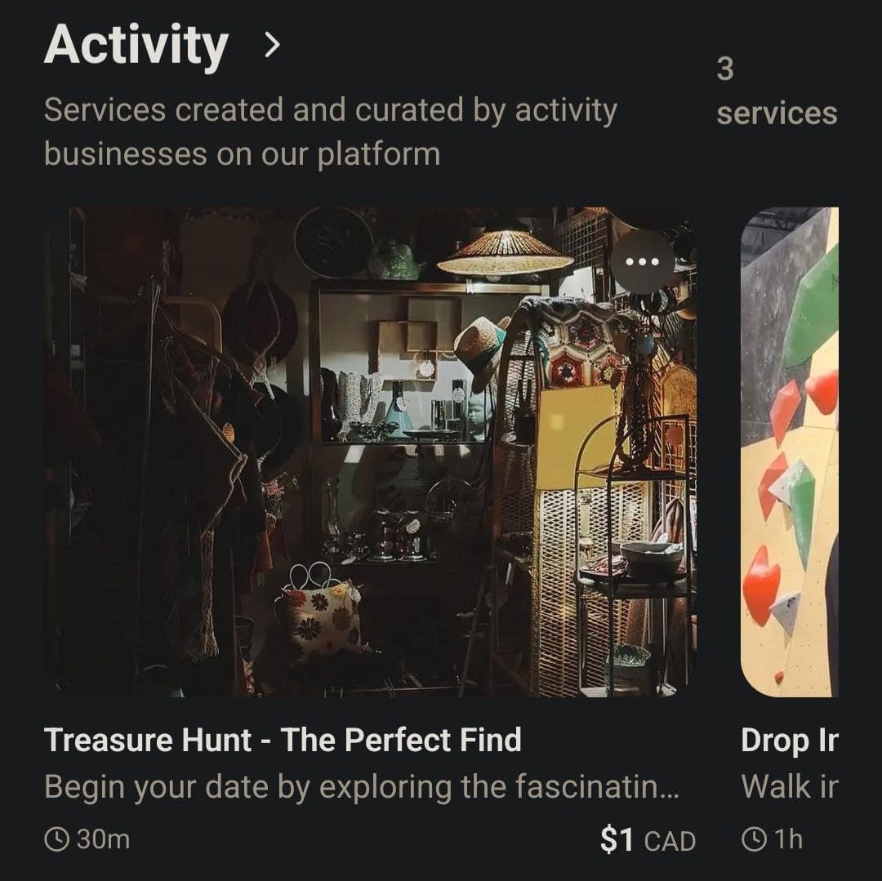The image size is (882, 881).
Task: Open the partially visible Drop In card title
Action: (x=789, y=741)
